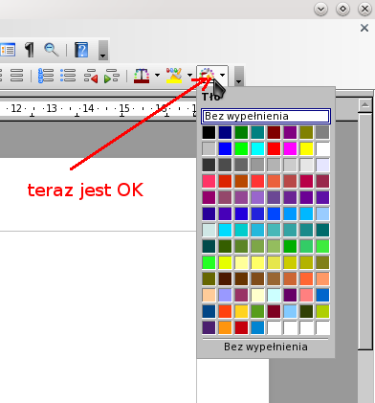Enable bulleted list formatting
Image resolution: width=375 pixels, height=403 pixels.
[68, 76]
